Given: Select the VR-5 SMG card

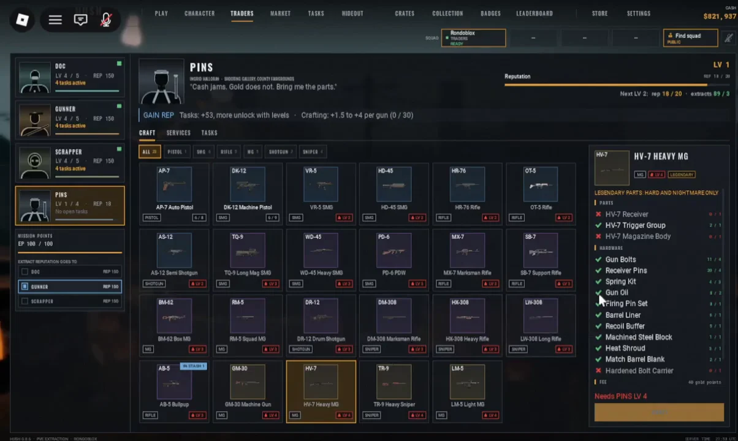Looking at the screenshot, I should (x=321, y=194).
